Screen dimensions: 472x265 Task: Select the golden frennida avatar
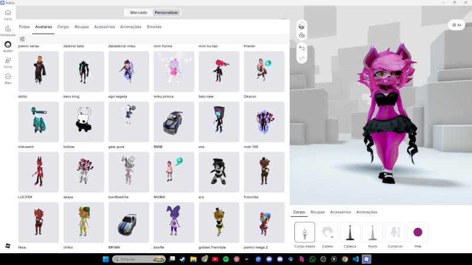(219, 223)
